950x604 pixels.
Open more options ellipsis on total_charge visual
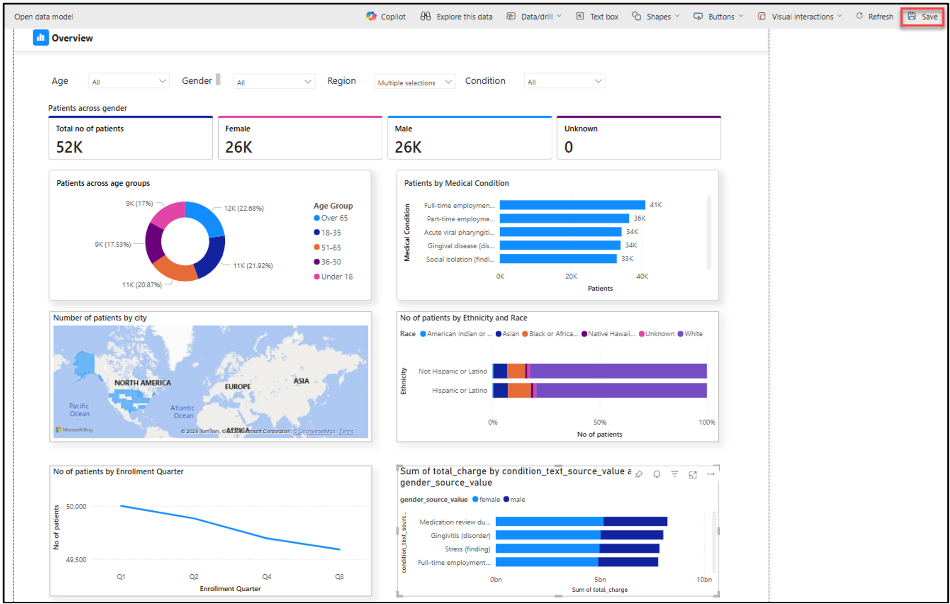[710, 474]
